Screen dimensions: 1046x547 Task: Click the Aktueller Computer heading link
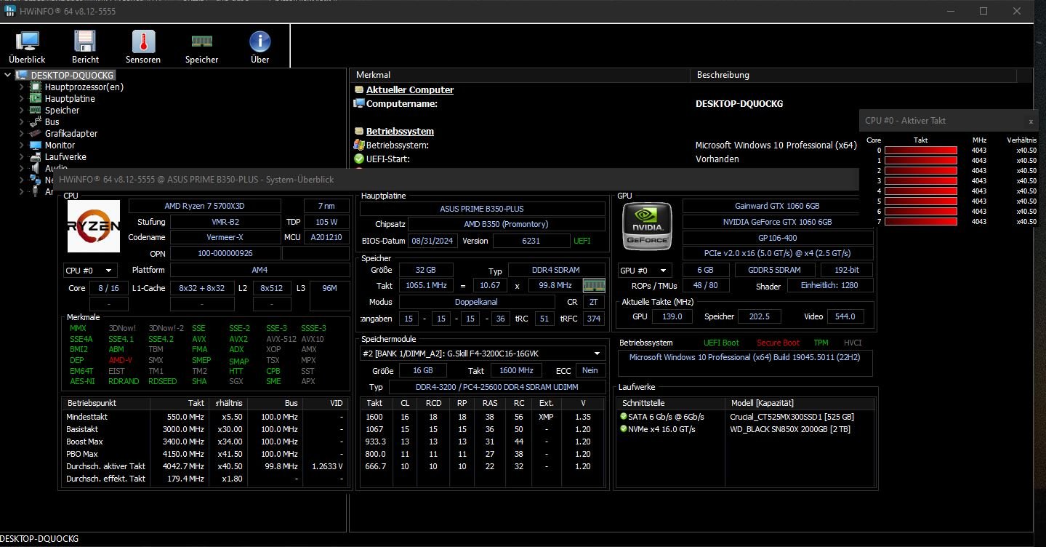point(410,90)
